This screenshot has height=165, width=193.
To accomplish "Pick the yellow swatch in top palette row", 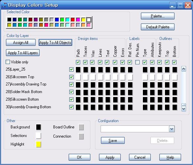I will coord(83,20).
